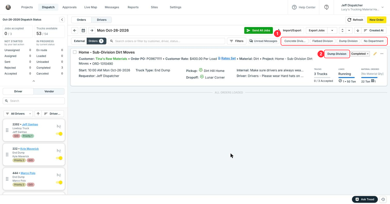
Task: Click the material ordered ticket icon
Action: pos(373,81)
